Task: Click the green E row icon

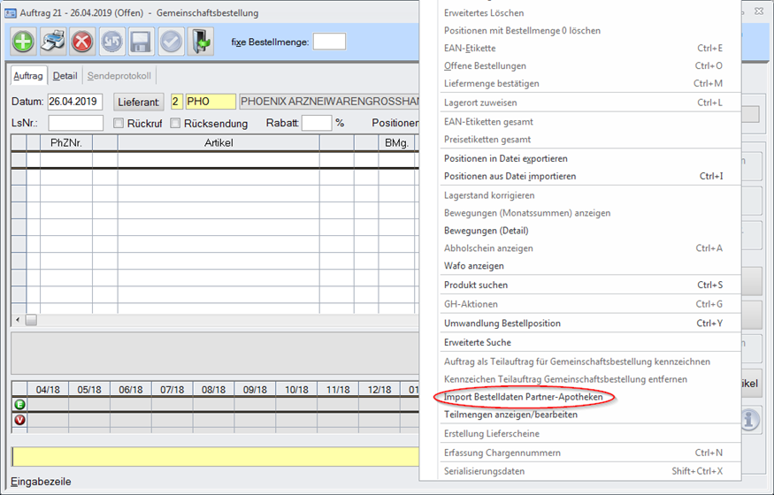Action: pos(19,404)
